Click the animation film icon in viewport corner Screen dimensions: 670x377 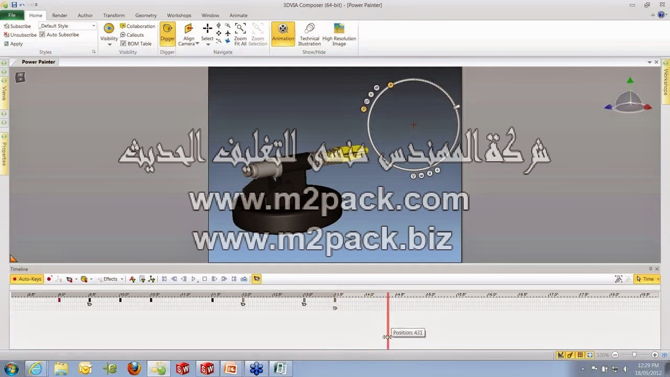20,77
